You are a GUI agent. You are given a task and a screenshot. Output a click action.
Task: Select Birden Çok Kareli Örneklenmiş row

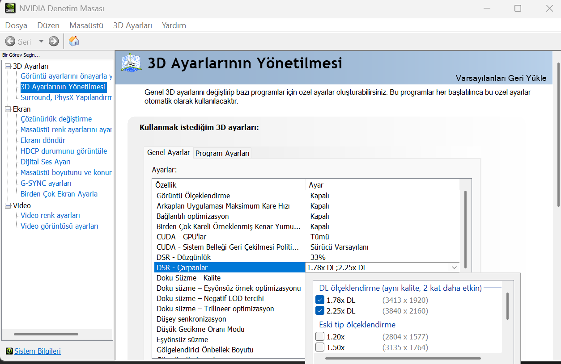pyautogui.click(x=306, y=226)
